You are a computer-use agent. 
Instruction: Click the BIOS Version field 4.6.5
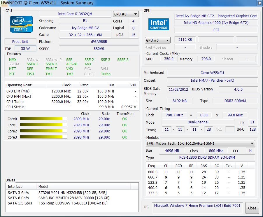(238, 89)
